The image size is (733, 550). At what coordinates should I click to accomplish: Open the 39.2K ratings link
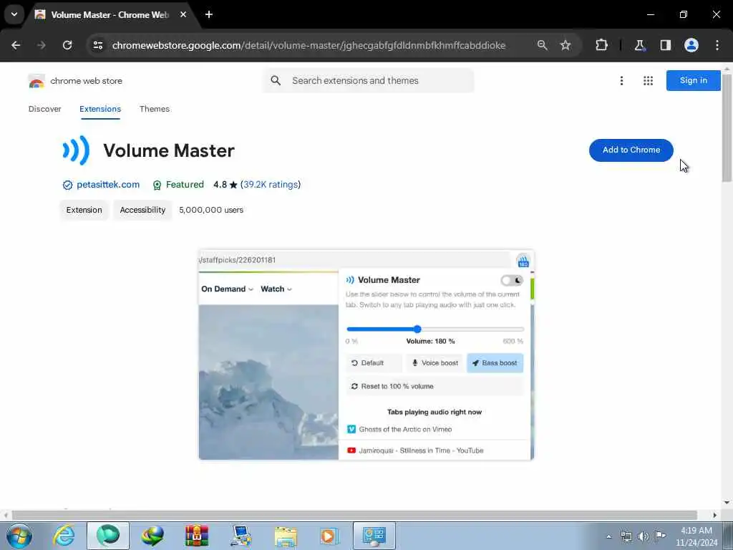(271, 185)
